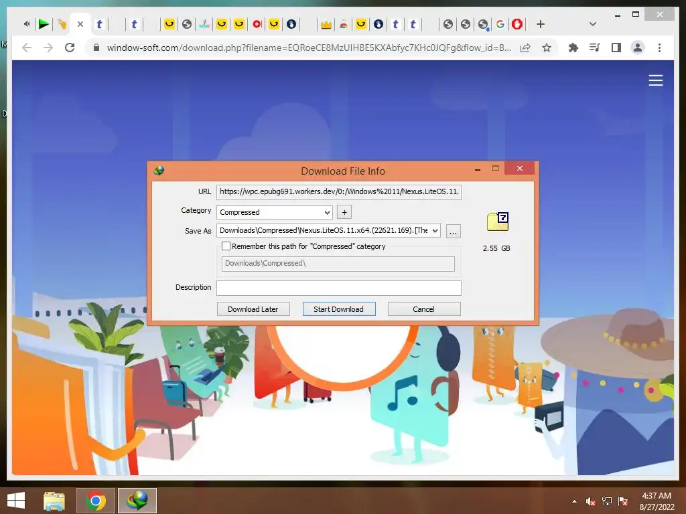The image size is (686, 514).
Task: Open the clock showing 4:37 AM
Action: point(657,501)
